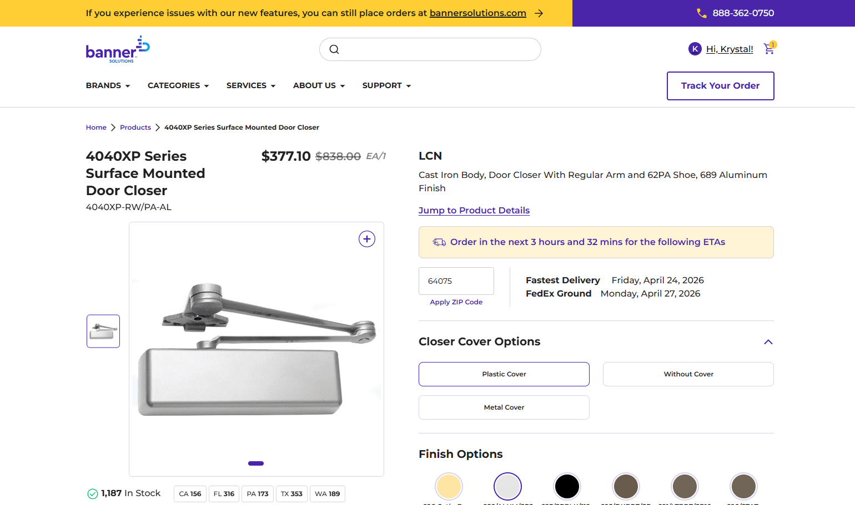This screenshot has height=505, width=855.
Task: Click the Track Your Order button
Action: point(720,85)
